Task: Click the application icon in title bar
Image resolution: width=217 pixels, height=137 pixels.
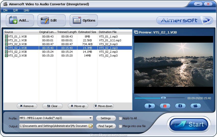Action: pyautogui.click(x=5, y=4)
